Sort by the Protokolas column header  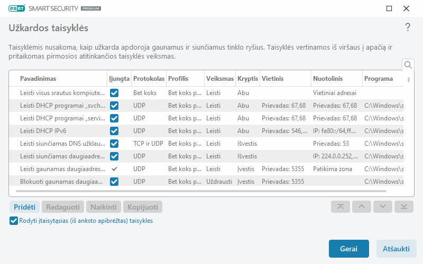(149, 79)
